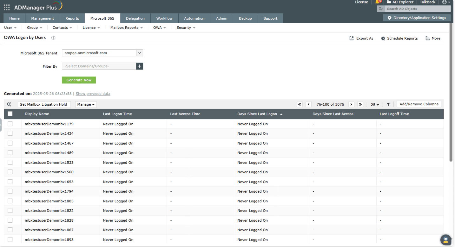Open the user account avatar menu

(446, 2)
